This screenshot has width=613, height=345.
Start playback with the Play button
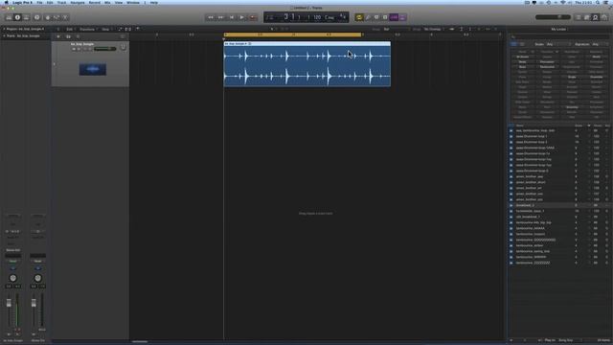(x=242, y=17)
